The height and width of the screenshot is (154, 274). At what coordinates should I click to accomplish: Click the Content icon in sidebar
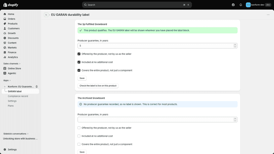[x=5, y=43]
